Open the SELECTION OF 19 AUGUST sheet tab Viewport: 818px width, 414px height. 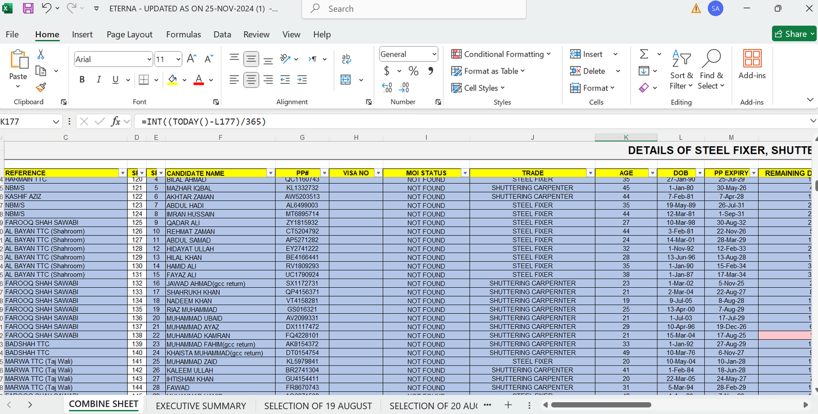pyautogui.click(x=318, y=406)
